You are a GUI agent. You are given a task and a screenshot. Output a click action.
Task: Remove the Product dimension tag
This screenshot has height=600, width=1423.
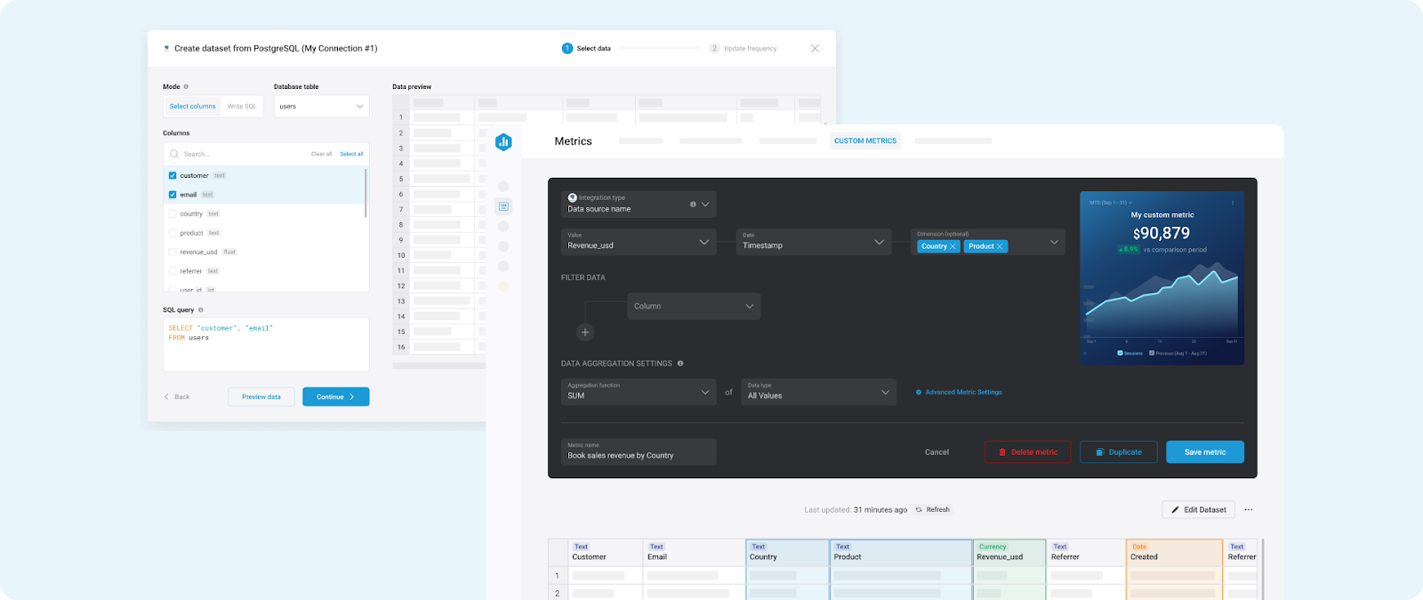coord(1000,246)
